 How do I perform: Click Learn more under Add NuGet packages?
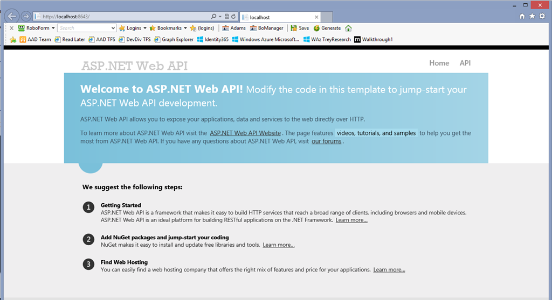[279, 245]
